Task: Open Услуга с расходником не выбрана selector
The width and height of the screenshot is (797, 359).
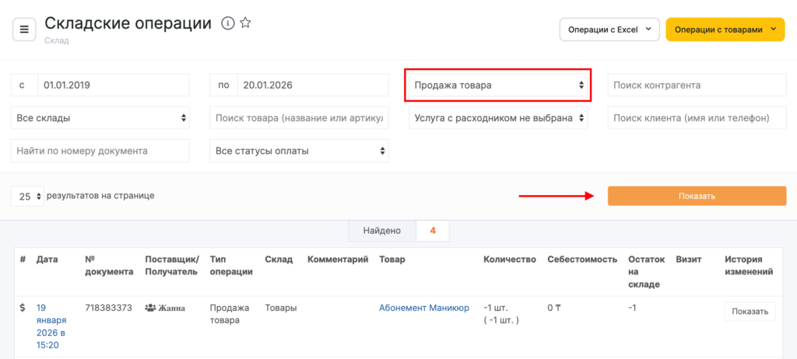Action: [498, 118]
